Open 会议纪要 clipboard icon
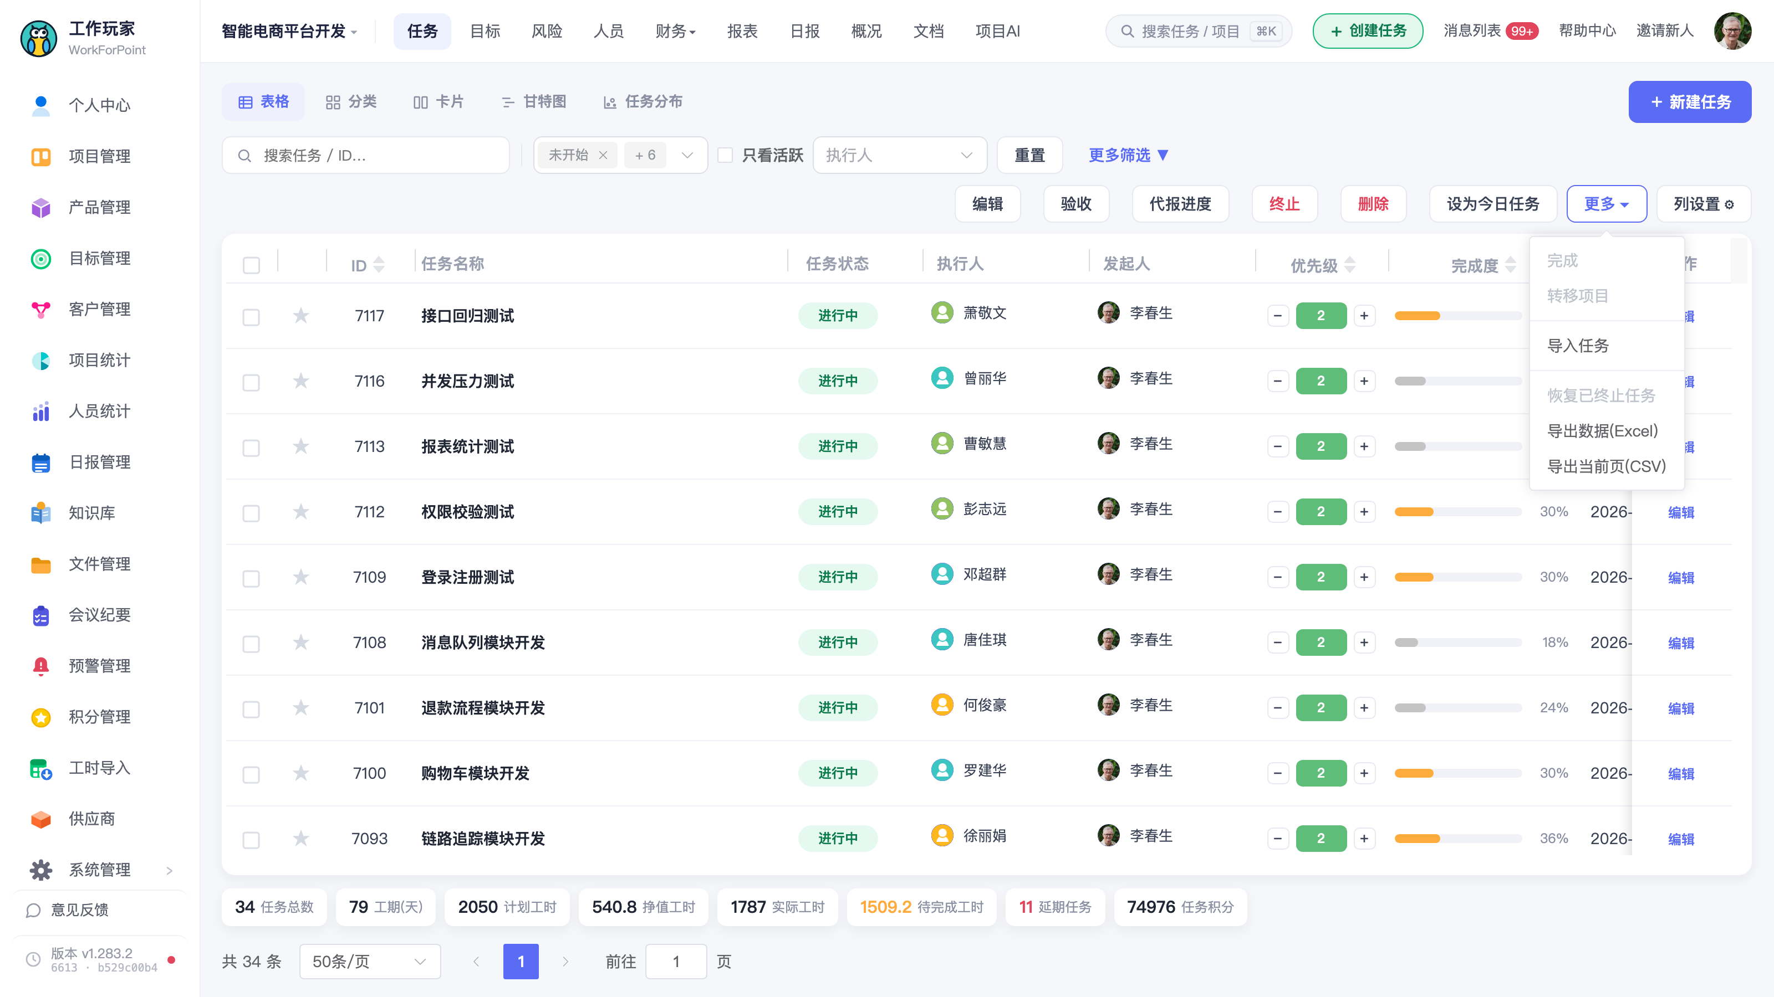This screenshot has width=1774, height=997. click(40, 615)
